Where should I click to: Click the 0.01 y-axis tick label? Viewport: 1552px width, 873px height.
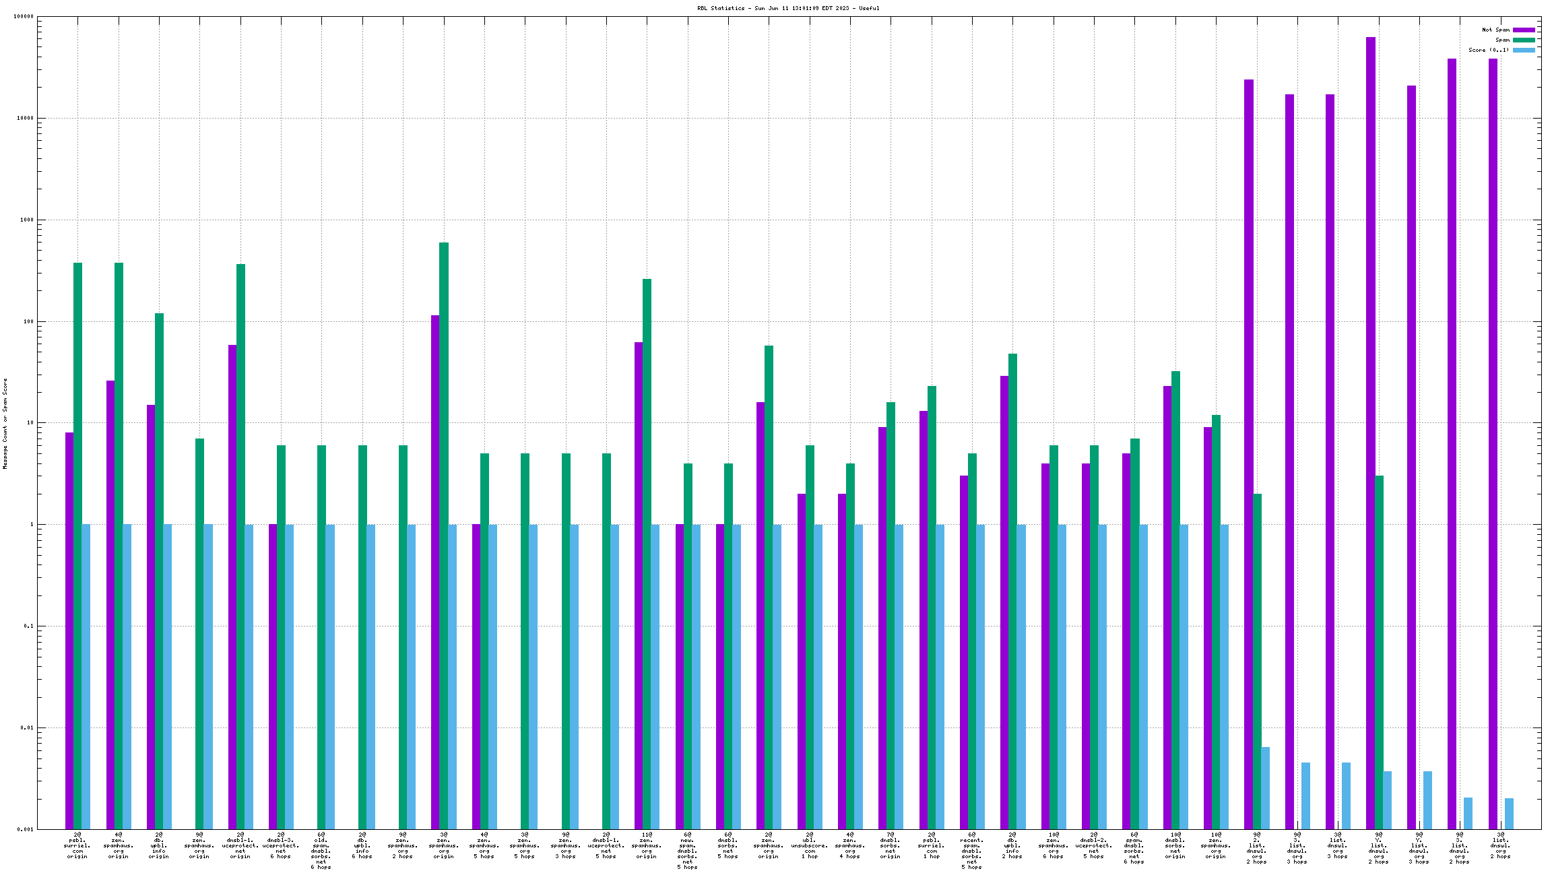pyautogui.click(x=27, y=727)
